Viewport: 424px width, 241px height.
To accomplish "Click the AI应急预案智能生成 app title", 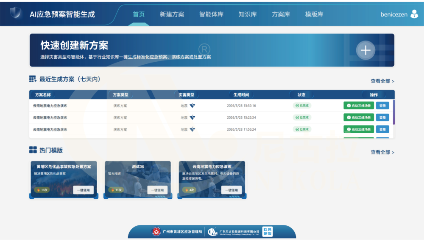I will [62, 14].
